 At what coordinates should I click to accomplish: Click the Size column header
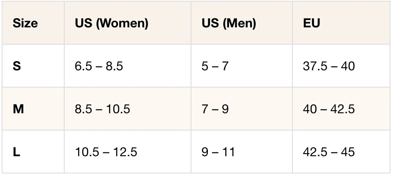pos(25,23)
